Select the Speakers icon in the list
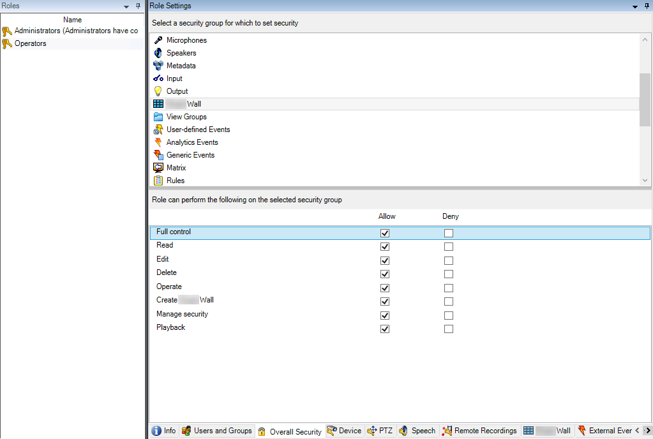The image size is (653, 439). click(x=158, y=53)
